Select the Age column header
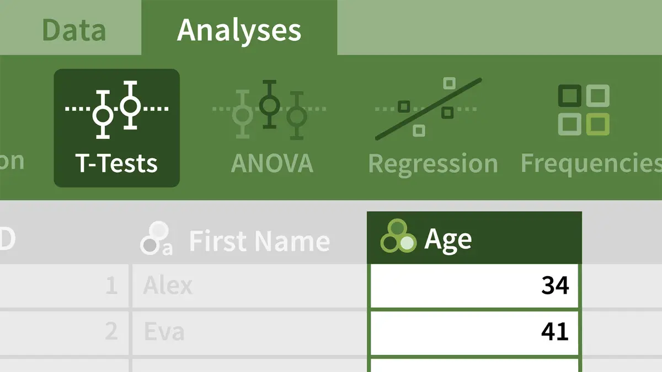Screen dimensions: 662x372 (x=474, y=239)
